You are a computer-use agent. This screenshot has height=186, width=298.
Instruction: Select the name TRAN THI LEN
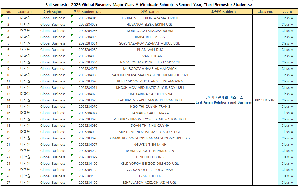pyautogui.click(x=150, y=176)
